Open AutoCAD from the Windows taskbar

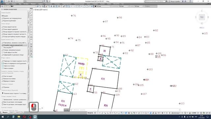tap(35, 117)
